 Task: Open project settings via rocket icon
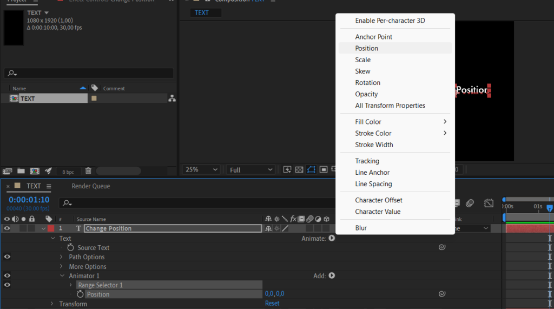(48, 171)
